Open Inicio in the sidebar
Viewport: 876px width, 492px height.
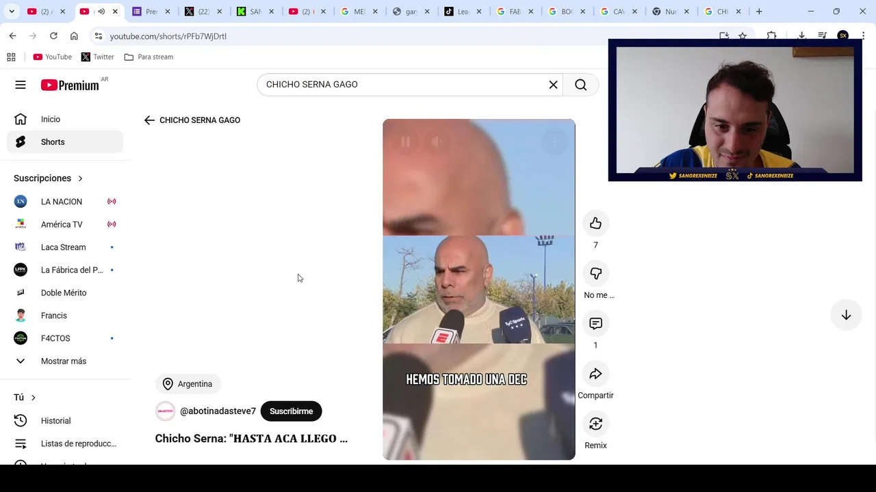65,119
